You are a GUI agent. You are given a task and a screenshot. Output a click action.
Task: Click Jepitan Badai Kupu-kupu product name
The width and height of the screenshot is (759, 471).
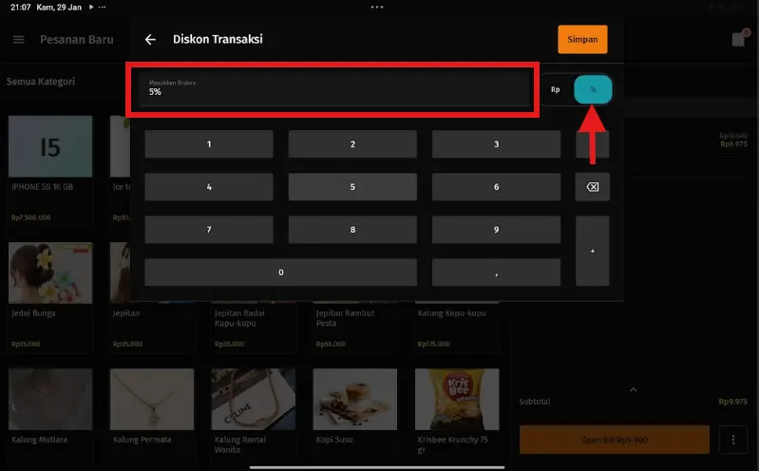[x=239, y=318]
